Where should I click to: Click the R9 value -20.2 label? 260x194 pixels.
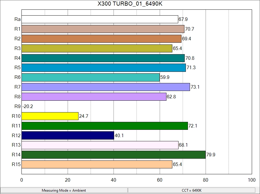click(x=28, y=107)
